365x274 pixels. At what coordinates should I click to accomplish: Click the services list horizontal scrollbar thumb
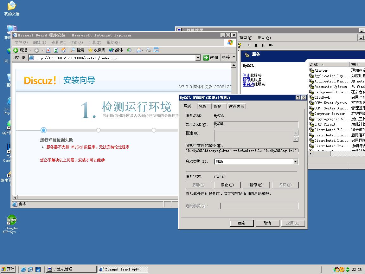[x=321, y=154]
